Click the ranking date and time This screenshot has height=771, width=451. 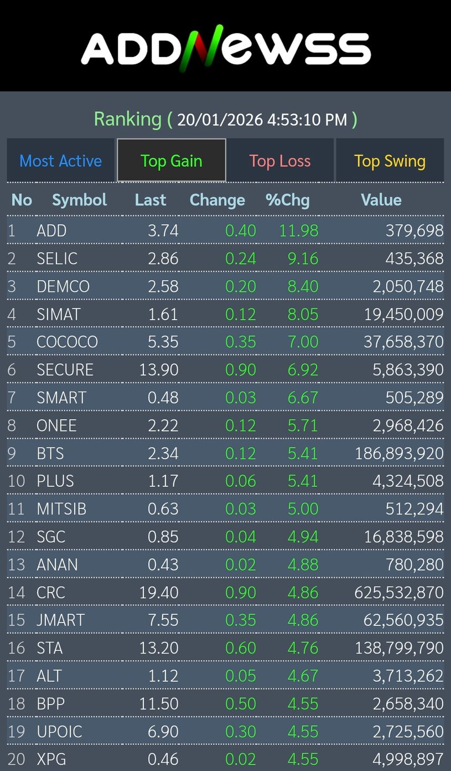[262, 120]
